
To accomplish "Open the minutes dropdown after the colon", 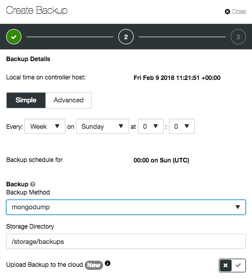I will pos(182,126).
